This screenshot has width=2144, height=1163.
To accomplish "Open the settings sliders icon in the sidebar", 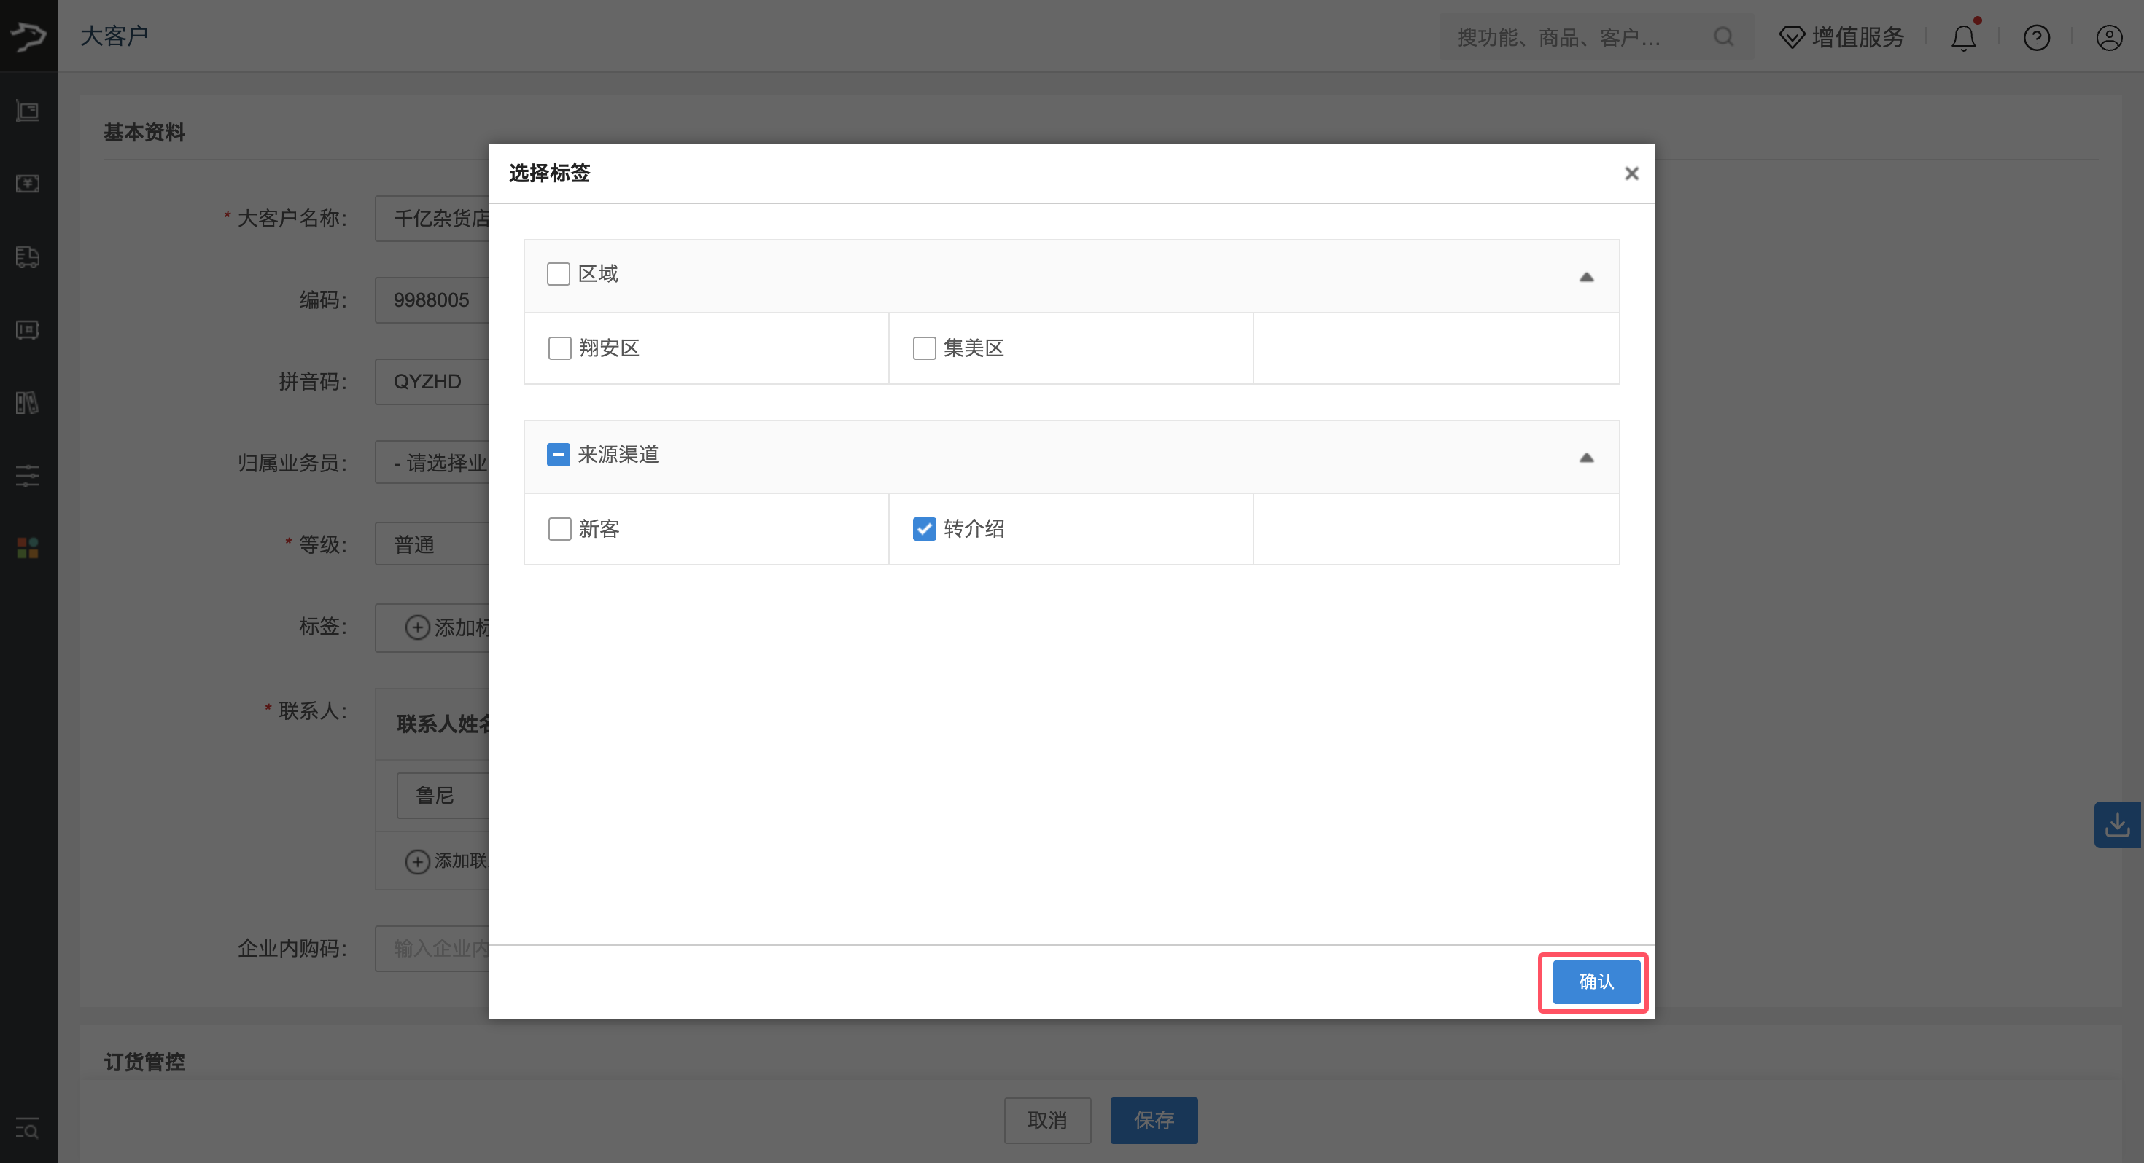I will pyautogui.click(x=28, y=475).
